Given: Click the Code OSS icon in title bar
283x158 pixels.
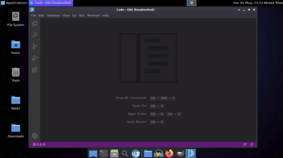Looking at the screenshot, I should [x=32, y=10].
